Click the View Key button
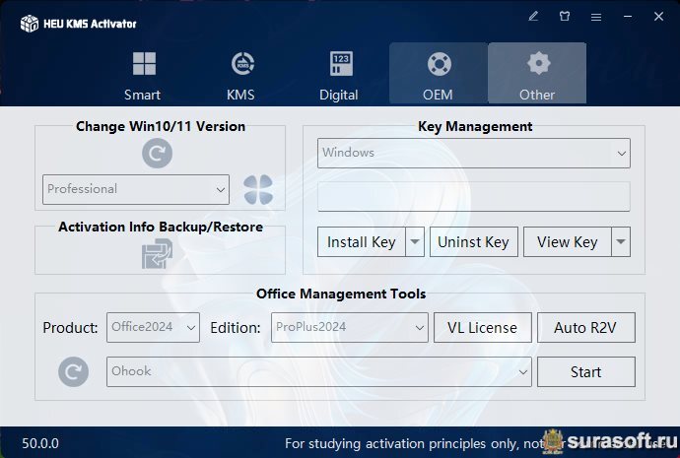This screenshot has height=458, width=680. [x=568, y=241]
